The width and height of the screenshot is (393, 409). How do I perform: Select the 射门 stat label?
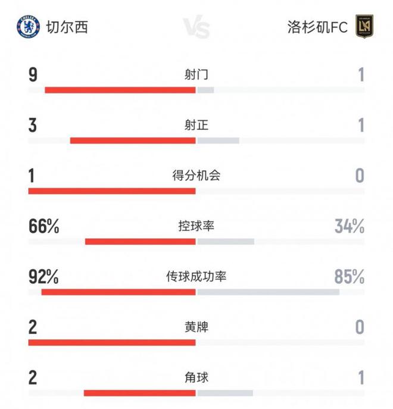click(x=196, y=75)
